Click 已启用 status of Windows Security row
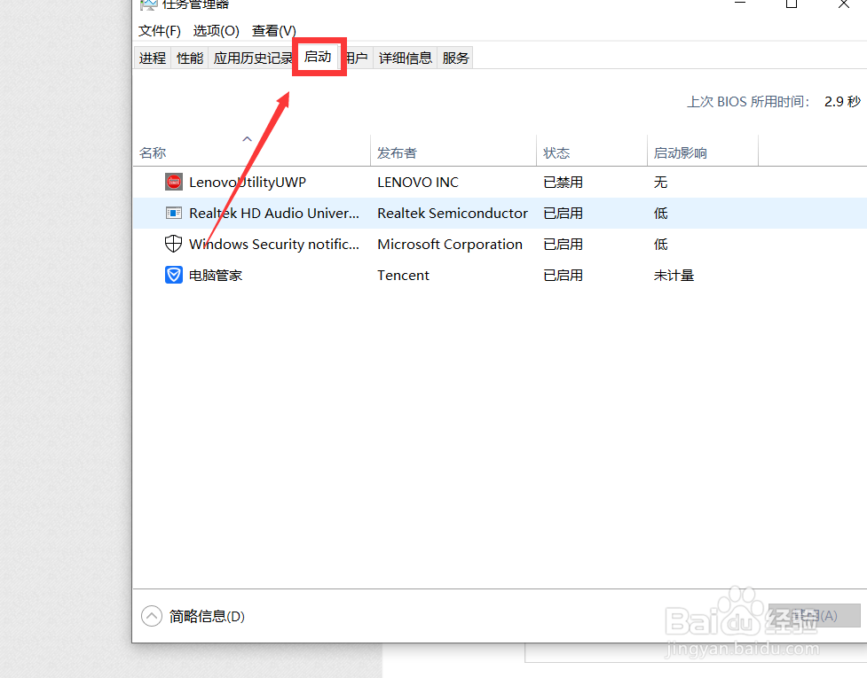The width and height of the screenshot is (867, 678). click(x=563, y=244)
